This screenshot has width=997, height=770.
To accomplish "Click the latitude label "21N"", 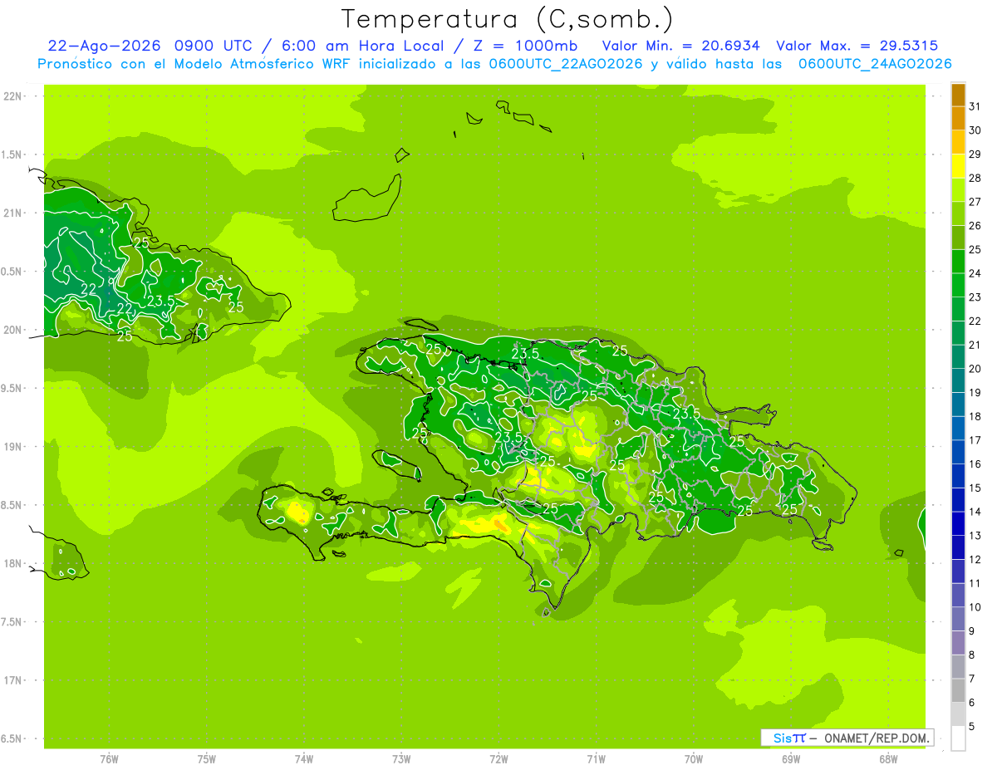I will coord(12,213).
